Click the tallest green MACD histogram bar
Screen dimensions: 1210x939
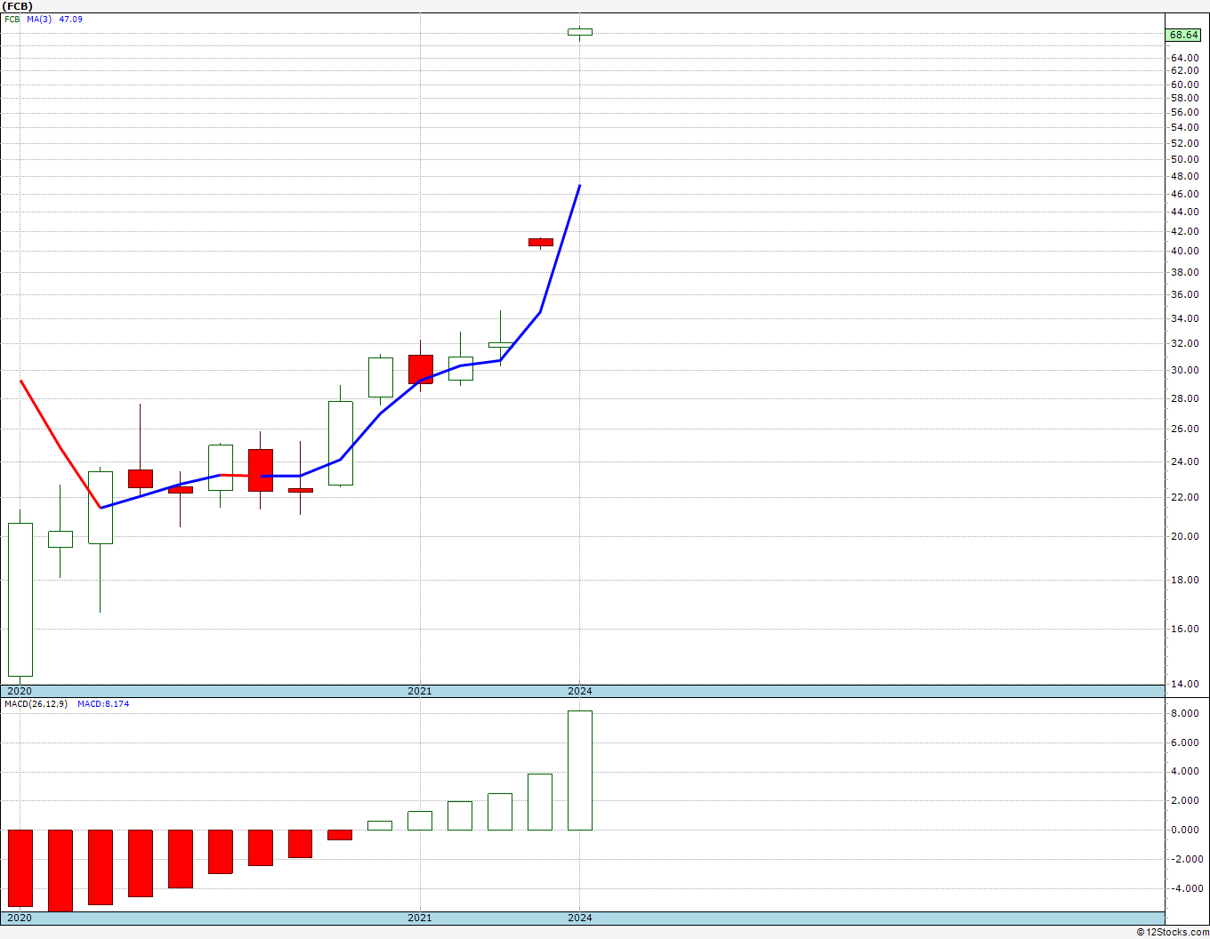coord(580,770)
